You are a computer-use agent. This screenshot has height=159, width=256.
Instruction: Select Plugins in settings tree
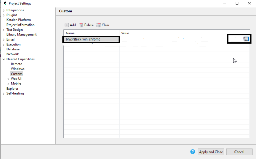click(12, 15)
